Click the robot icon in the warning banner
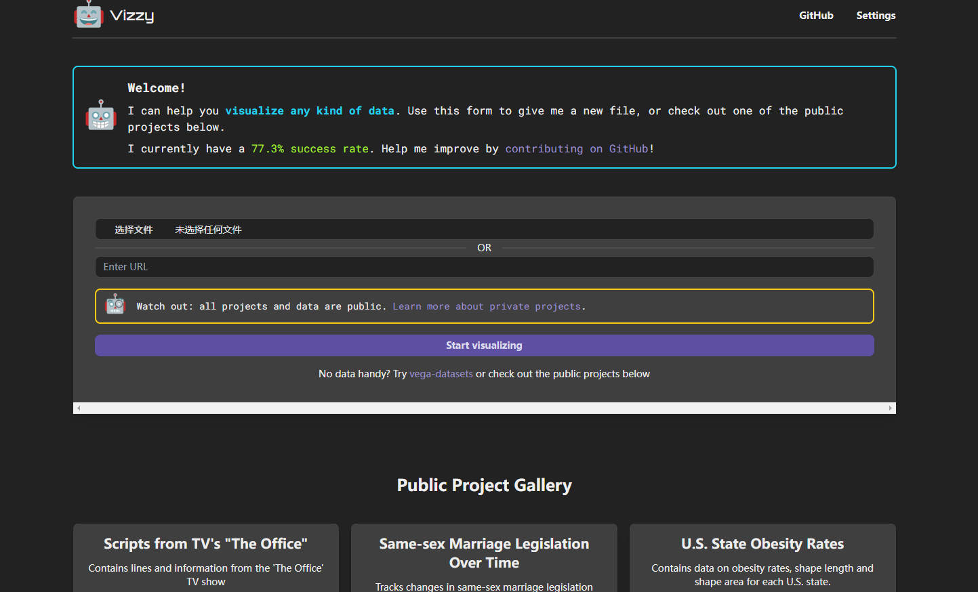The width and height of the screenshot is (978, 592). pos(116,305)
